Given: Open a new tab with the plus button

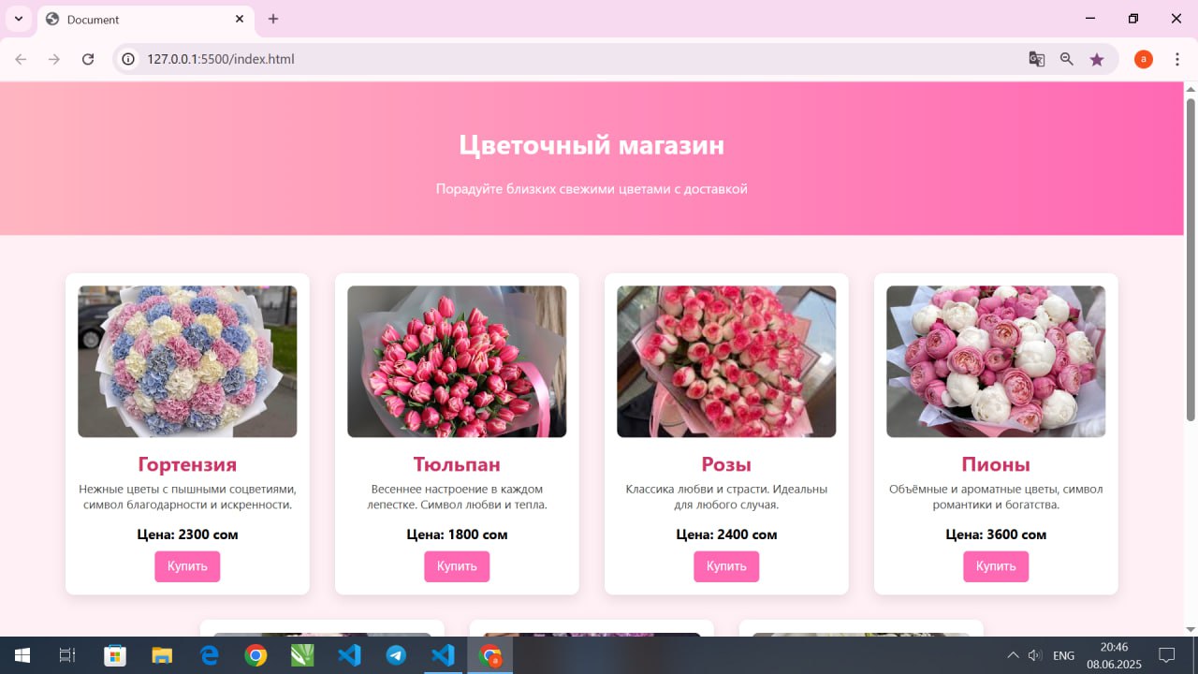Looking at the screenshot, I should point(273,19).
